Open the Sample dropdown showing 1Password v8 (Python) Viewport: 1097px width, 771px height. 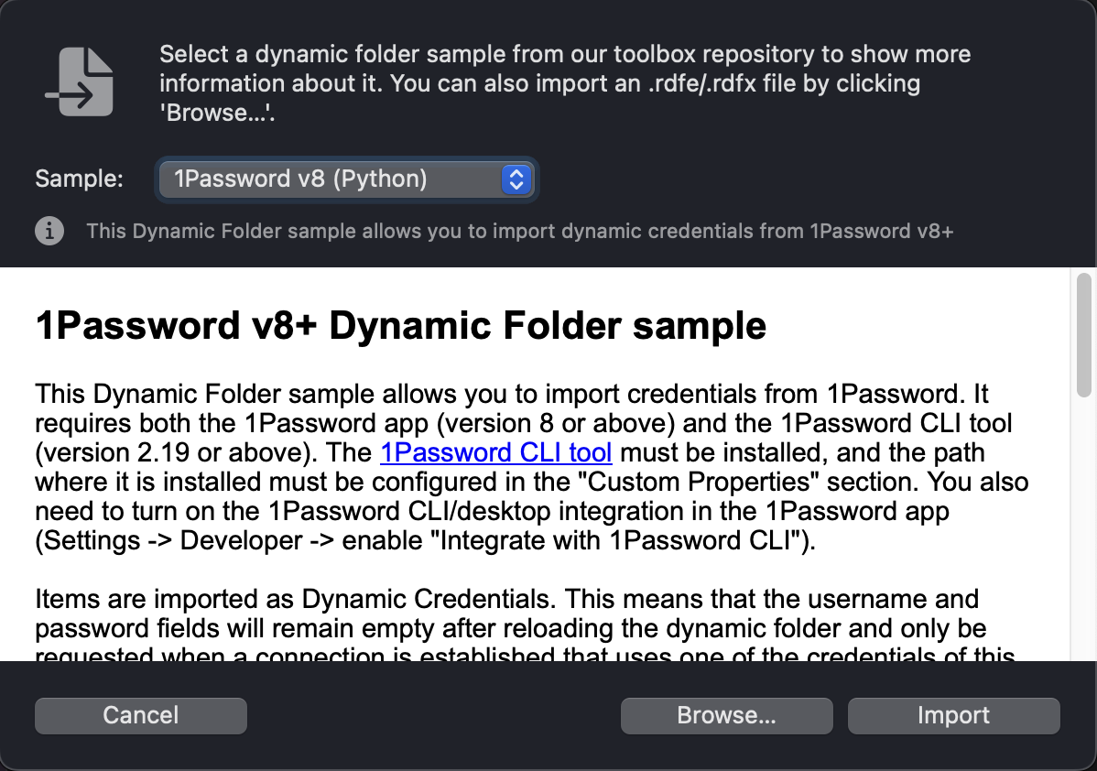point(335,179)
